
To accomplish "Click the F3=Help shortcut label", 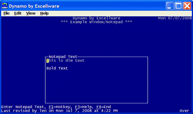I will click(83, 107).
